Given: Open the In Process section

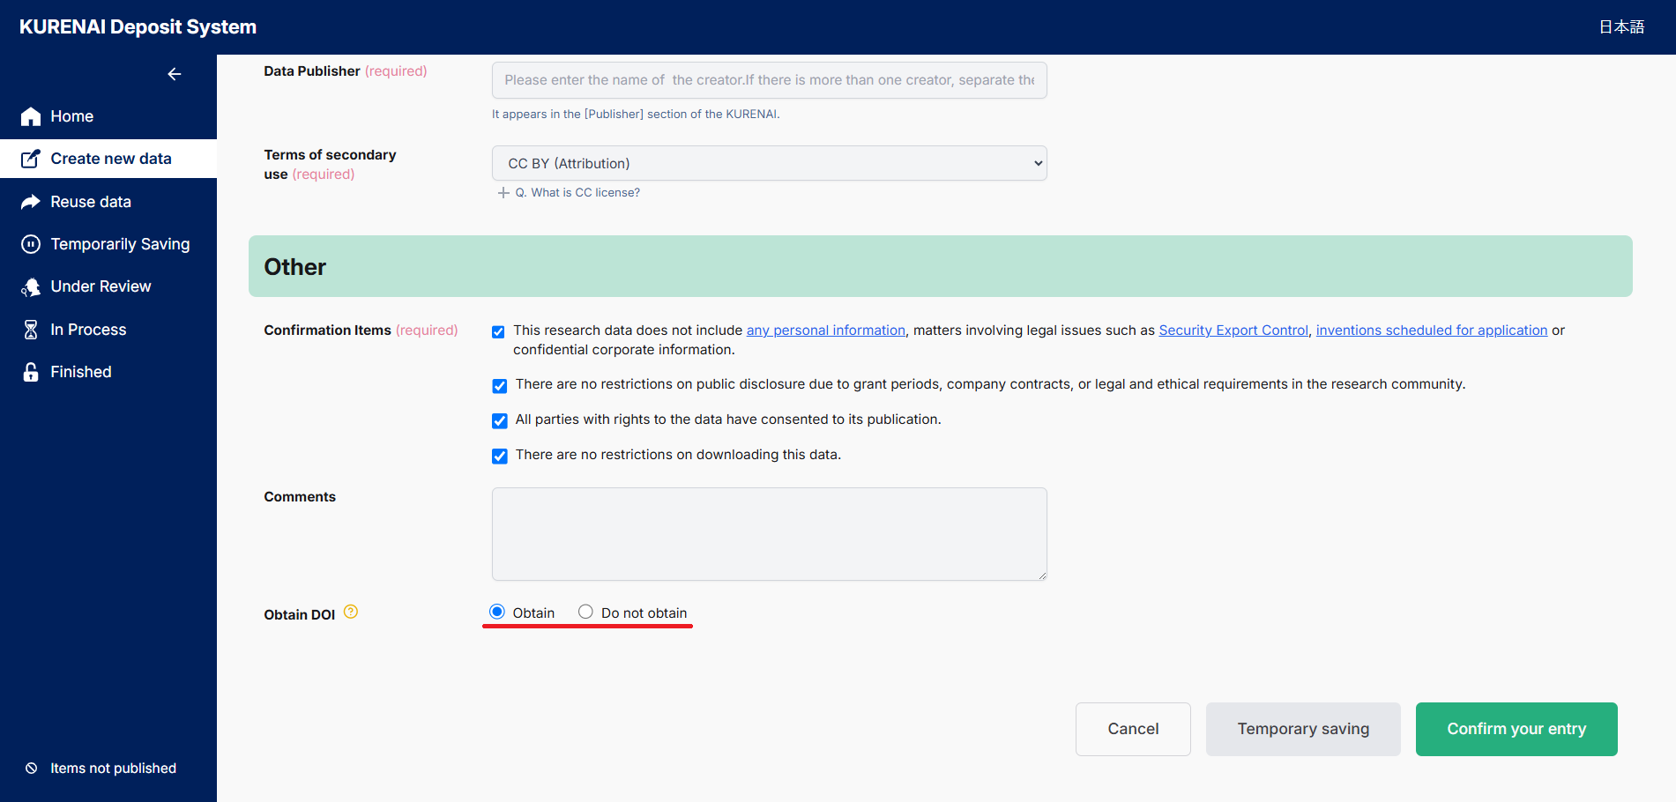Looking at the screenshot, I should [x=108, y=330].
